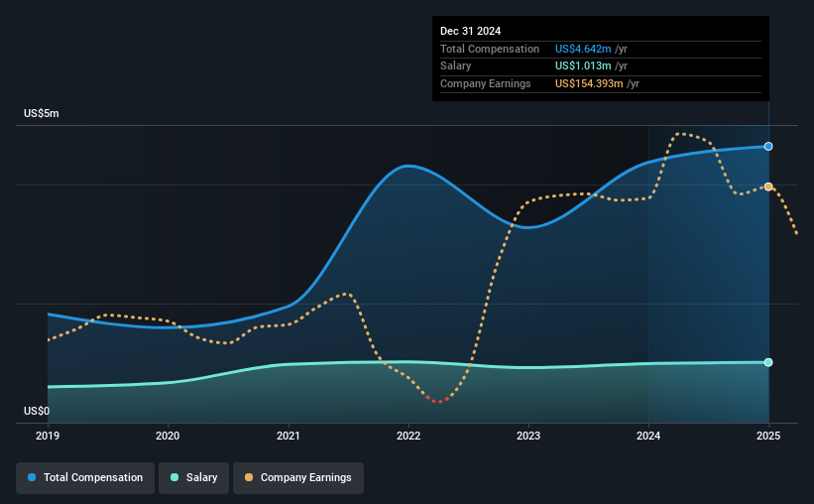Click the orange Company Earnings marker at 2025
The image size is (814, 504).
click(x=768, y=187)
